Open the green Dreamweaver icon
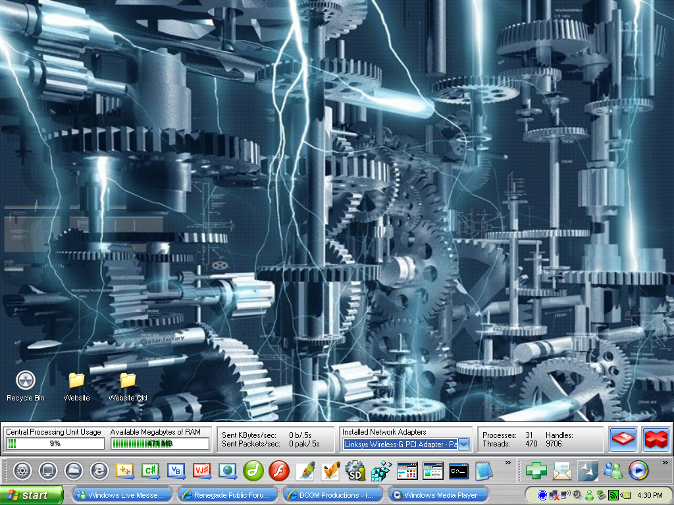 [x=253, y=470]
